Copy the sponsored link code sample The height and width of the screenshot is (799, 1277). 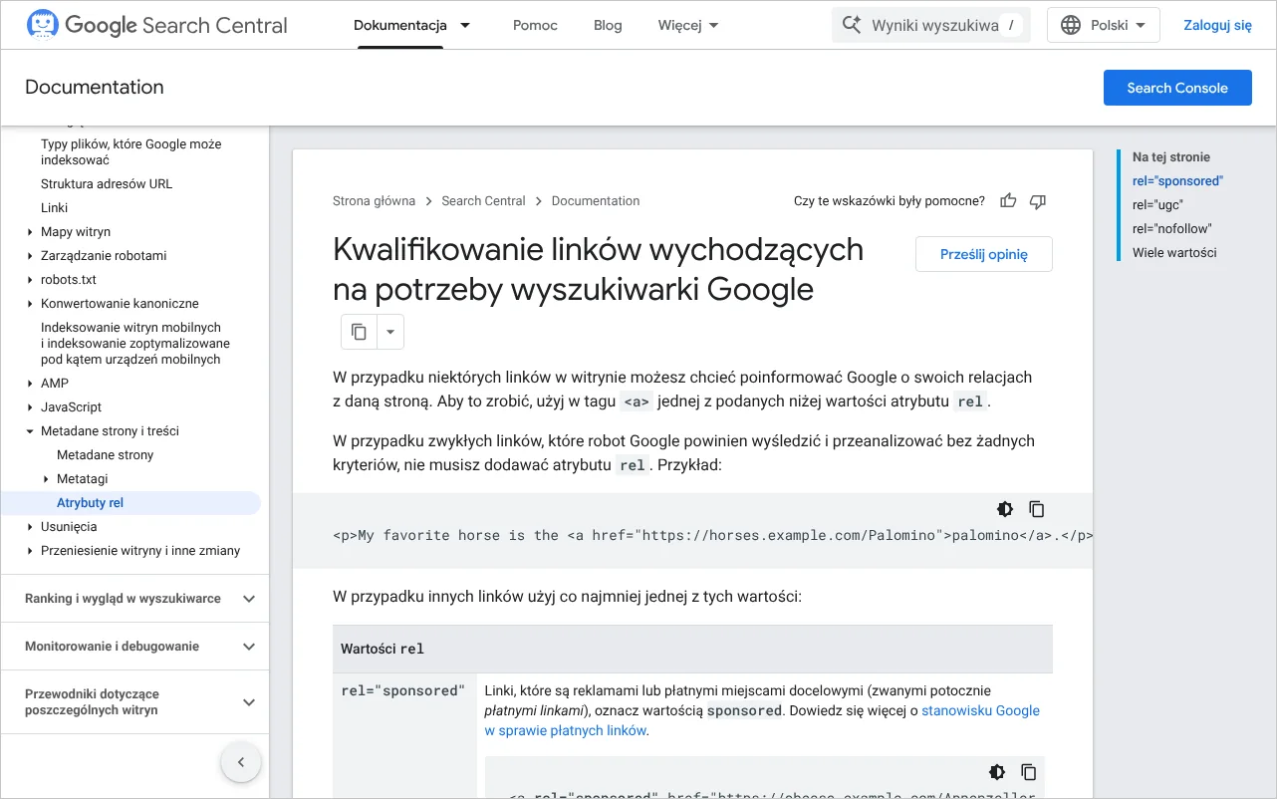point(1029,772)
